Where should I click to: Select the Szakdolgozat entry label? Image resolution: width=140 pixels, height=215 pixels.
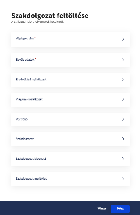[x=25, y=139]
